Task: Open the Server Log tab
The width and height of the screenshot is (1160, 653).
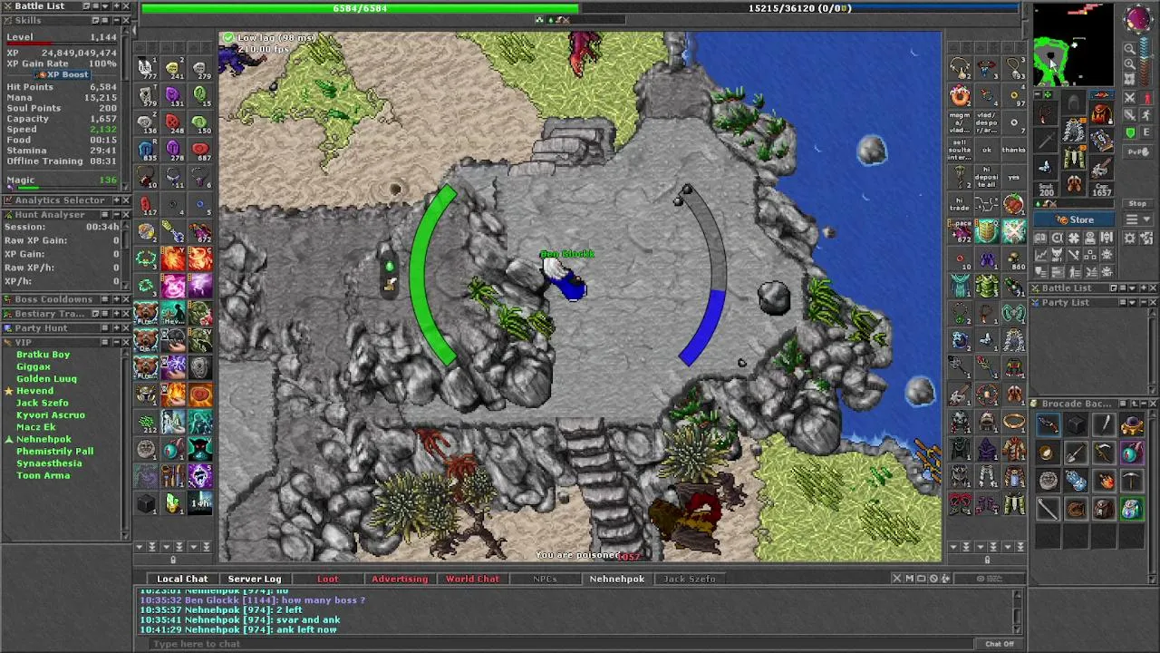Action: tap(255, 579)
